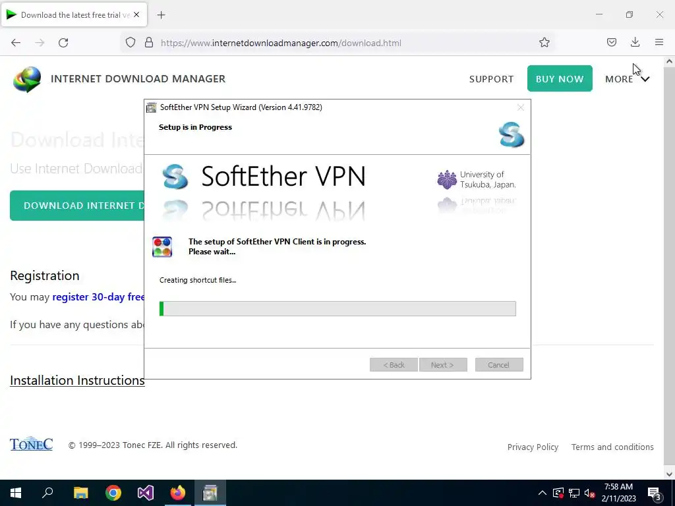
Task: Open Firefox application hamburger menu
Action: 659,42
